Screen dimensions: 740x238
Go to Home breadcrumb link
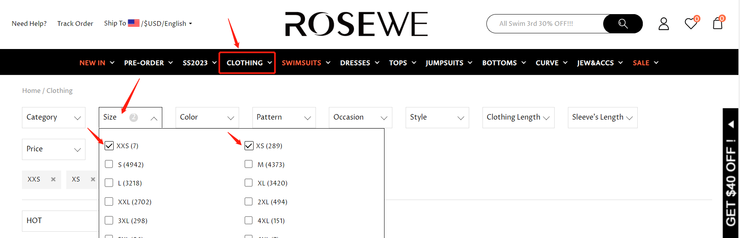tap(31, 91)
